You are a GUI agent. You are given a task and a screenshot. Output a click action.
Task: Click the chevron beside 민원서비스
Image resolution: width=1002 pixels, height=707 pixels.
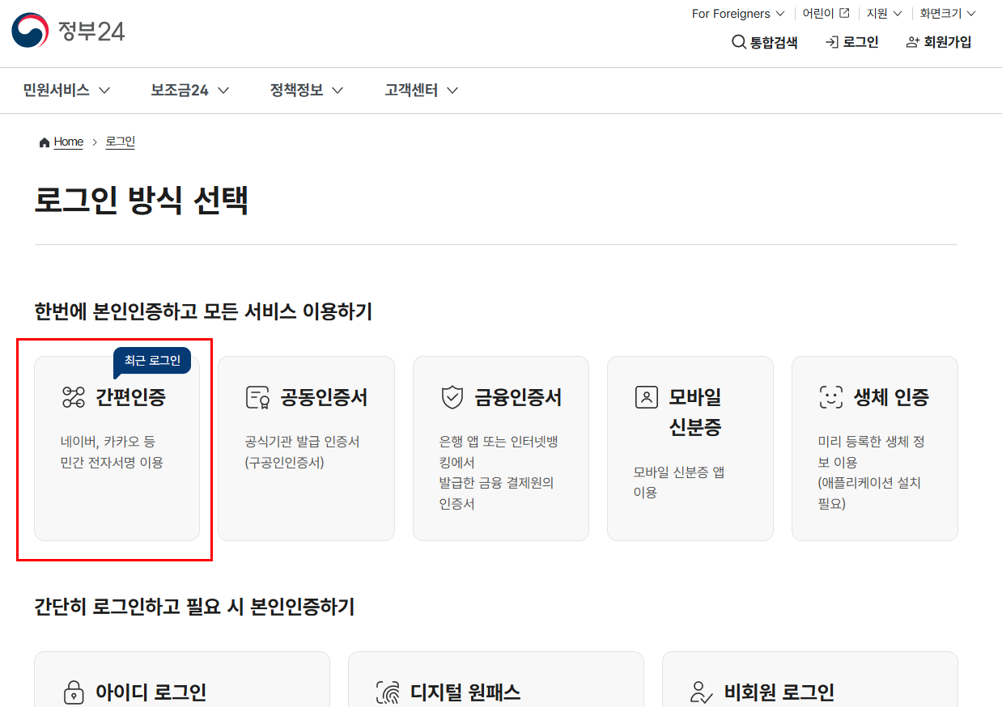pyautogui.click(x=104, y=91)
